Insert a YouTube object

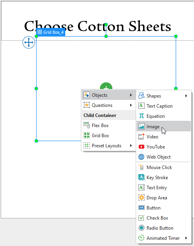[164, 147]
